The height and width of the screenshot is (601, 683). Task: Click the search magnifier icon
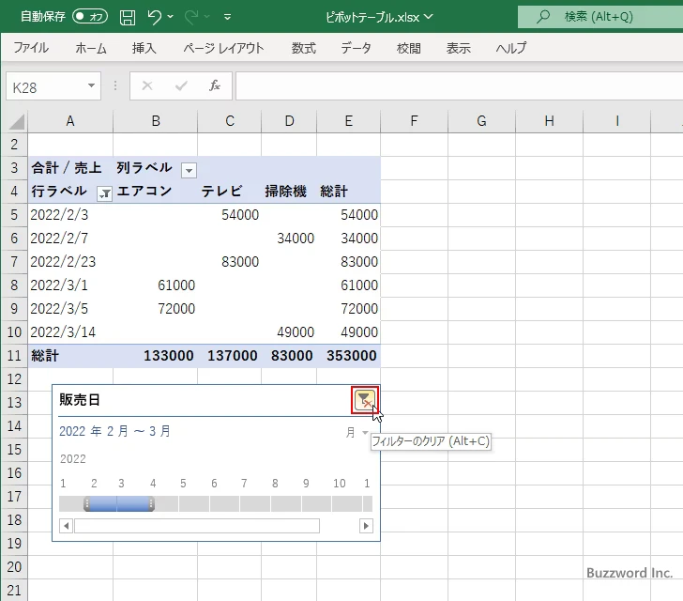tap(542, 17)
